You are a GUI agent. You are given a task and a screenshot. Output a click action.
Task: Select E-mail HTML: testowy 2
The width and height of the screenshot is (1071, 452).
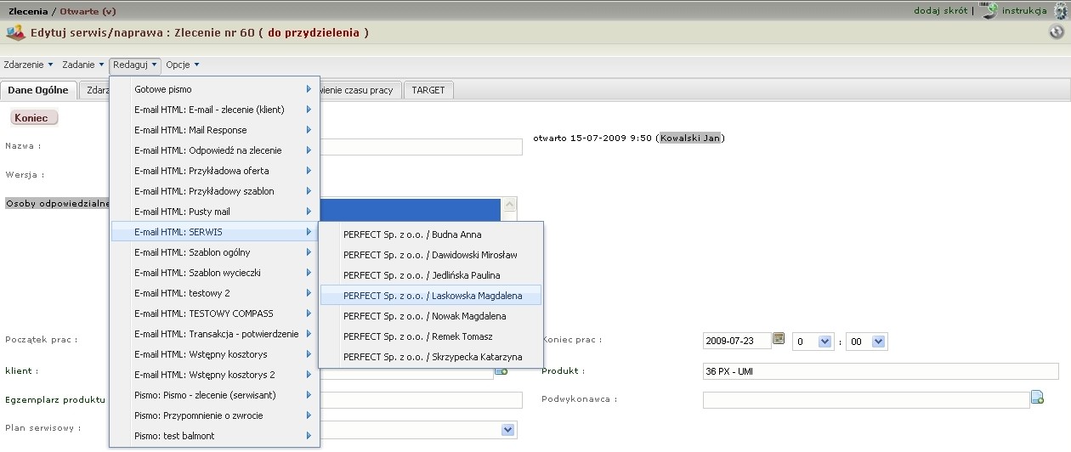pyautogui.click(x=215, y=293)
